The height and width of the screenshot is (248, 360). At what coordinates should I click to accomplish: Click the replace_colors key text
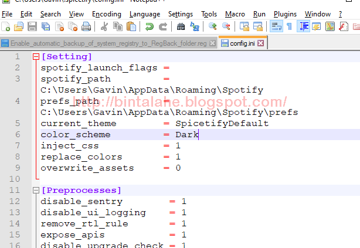click(x=81, y=157)
